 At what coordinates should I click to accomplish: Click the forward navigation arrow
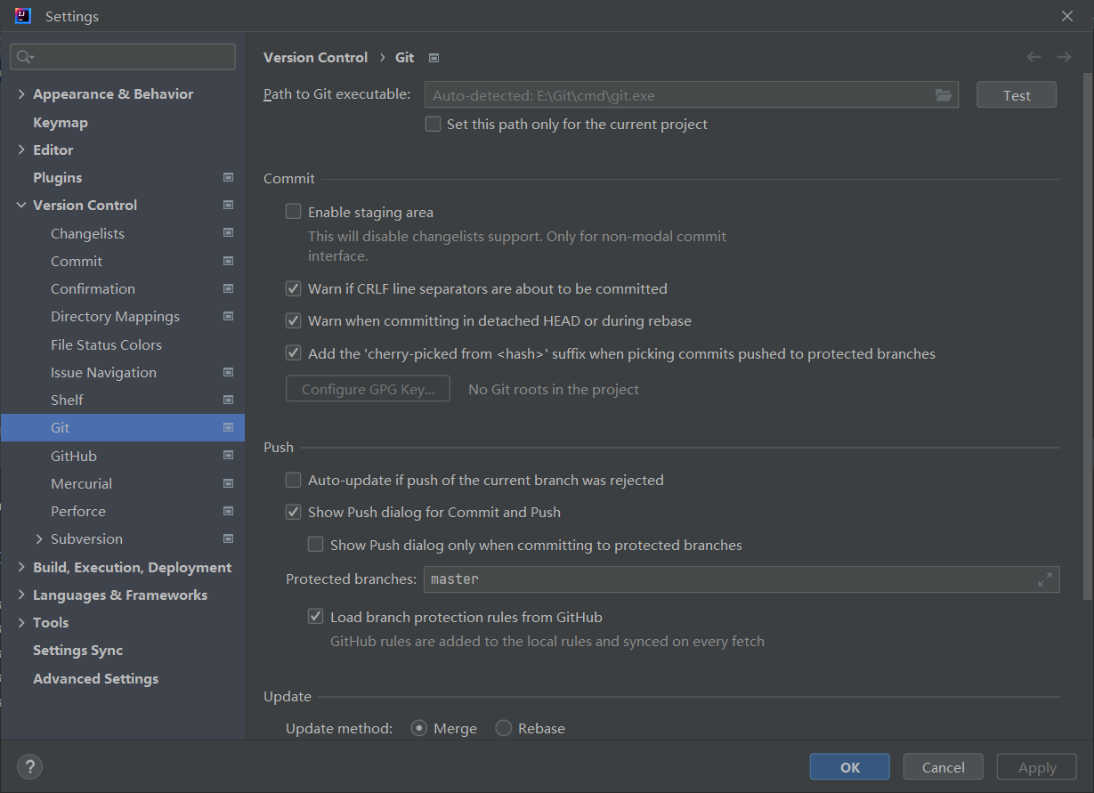click(1064, 57)
